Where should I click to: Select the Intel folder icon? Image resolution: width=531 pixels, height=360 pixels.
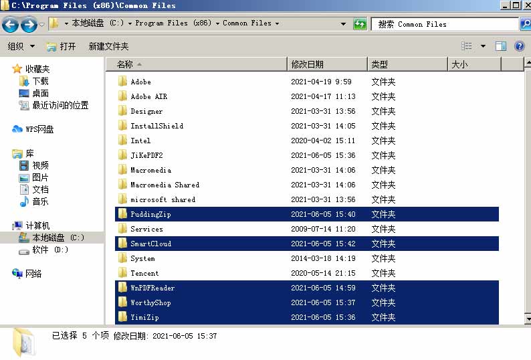(122, 141)
